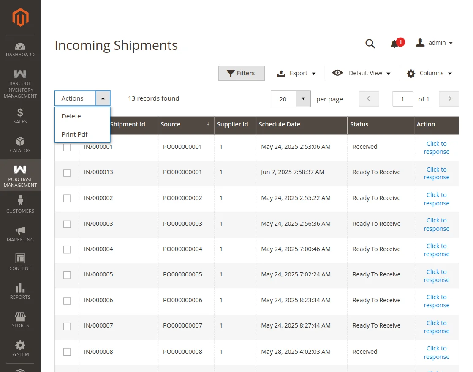Viewport: 473px width, 372px height.
Task: Open the Stores sidebar icon
Action: 20,316
